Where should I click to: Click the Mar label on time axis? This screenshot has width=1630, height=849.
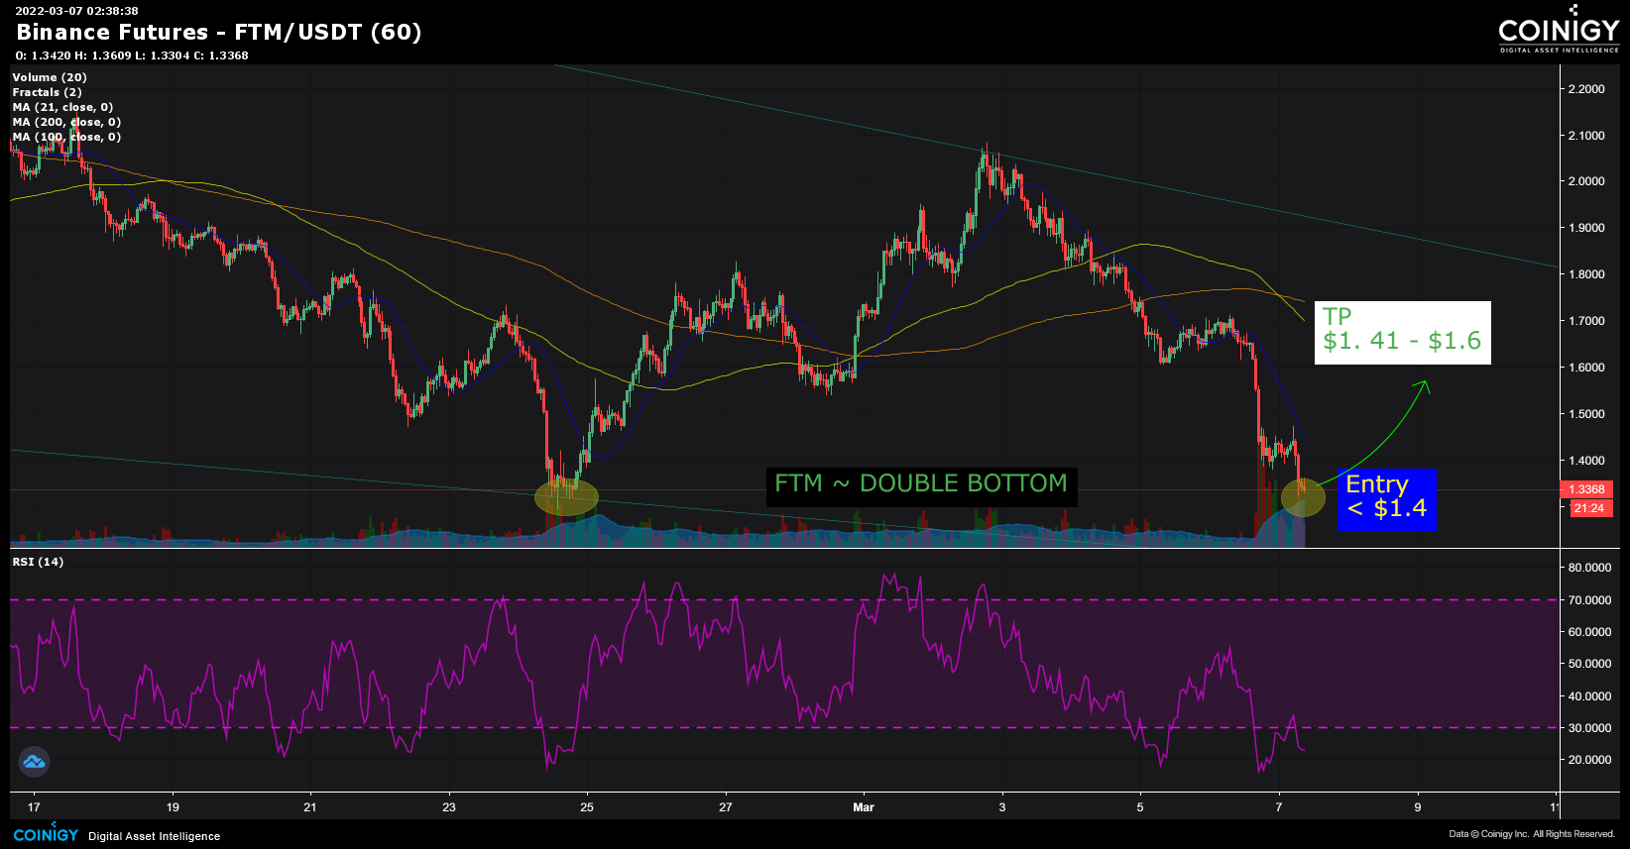coord(864,807)
